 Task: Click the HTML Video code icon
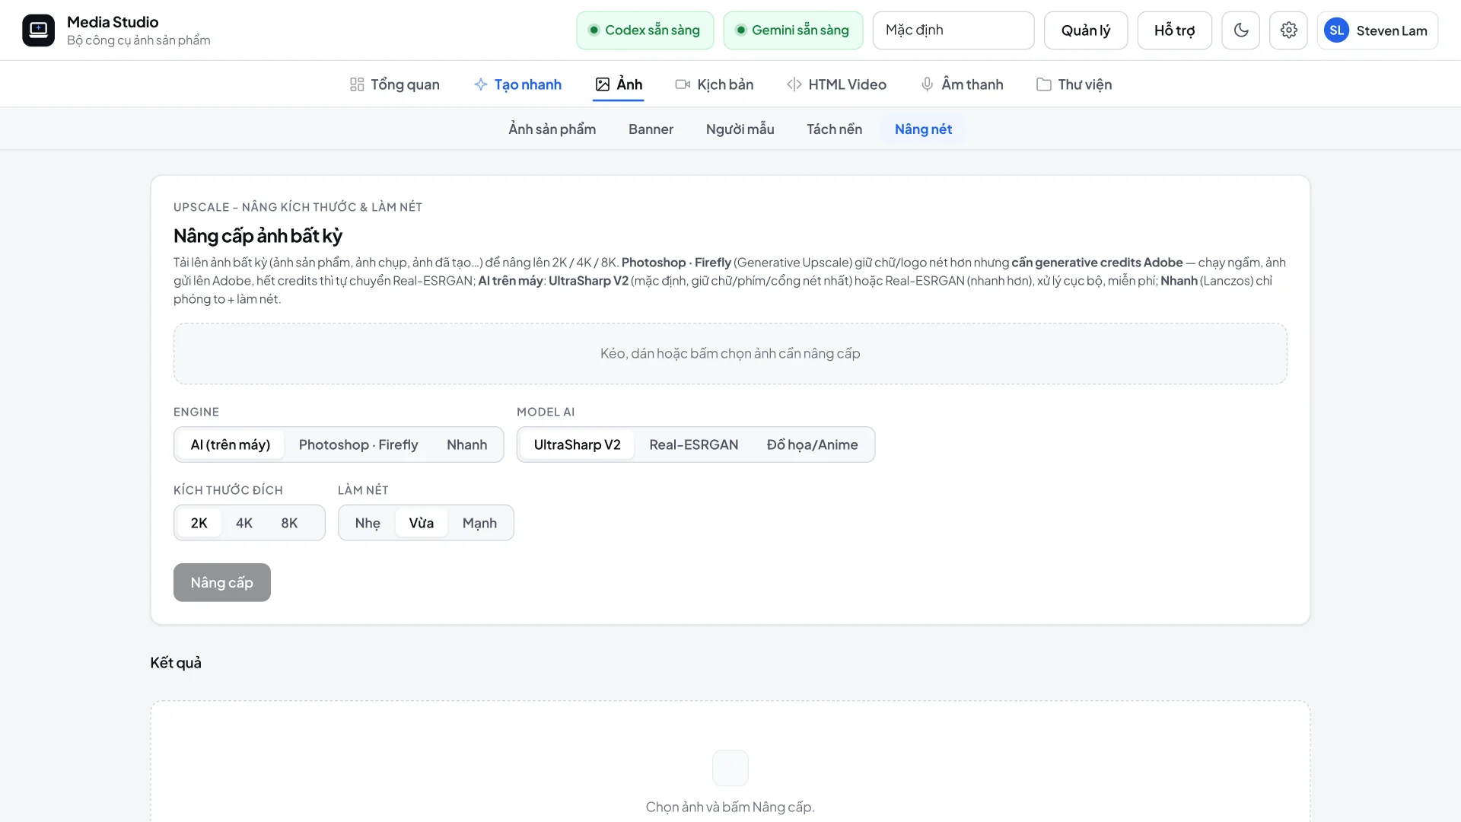(794, 84)
